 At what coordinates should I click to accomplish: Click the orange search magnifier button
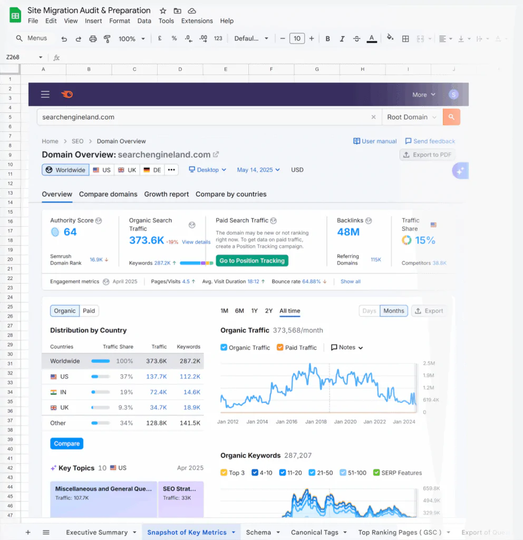pos(451,117)
